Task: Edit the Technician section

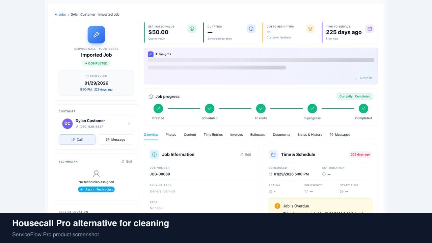Action: (127, 162)
